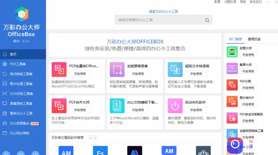Show next recommended software with right arrow
This screenshot has width=278, height=155.
(95, 138)
